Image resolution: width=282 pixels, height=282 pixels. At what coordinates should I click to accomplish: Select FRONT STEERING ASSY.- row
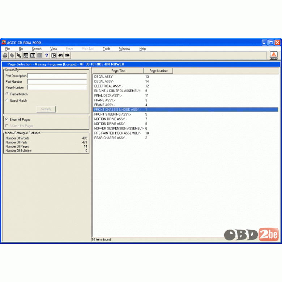click(x=185, y=114)
